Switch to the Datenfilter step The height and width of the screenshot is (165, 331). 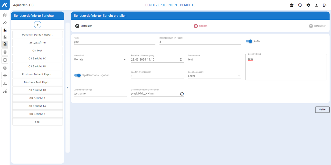click(317, 26)
